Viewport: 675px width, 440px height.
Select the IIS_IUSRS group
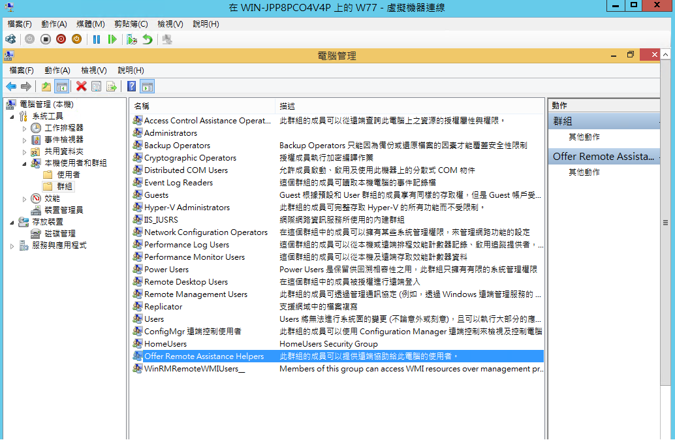[161, 220]
